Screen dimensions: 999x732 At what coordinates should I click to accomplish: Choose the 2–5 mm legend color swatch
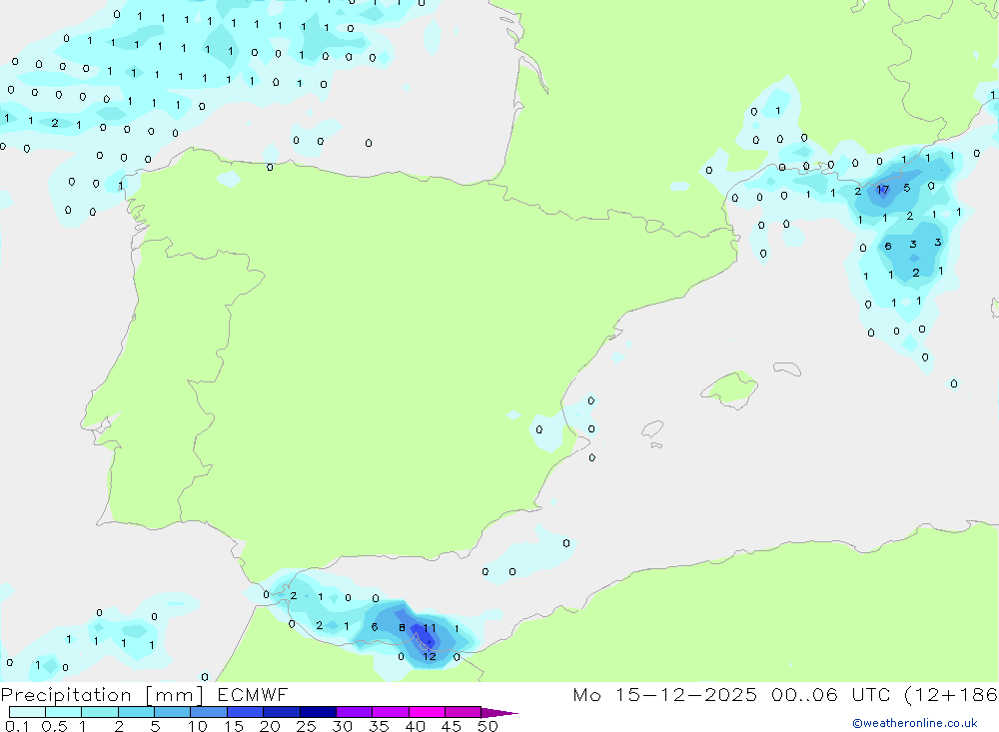[136, 712]
